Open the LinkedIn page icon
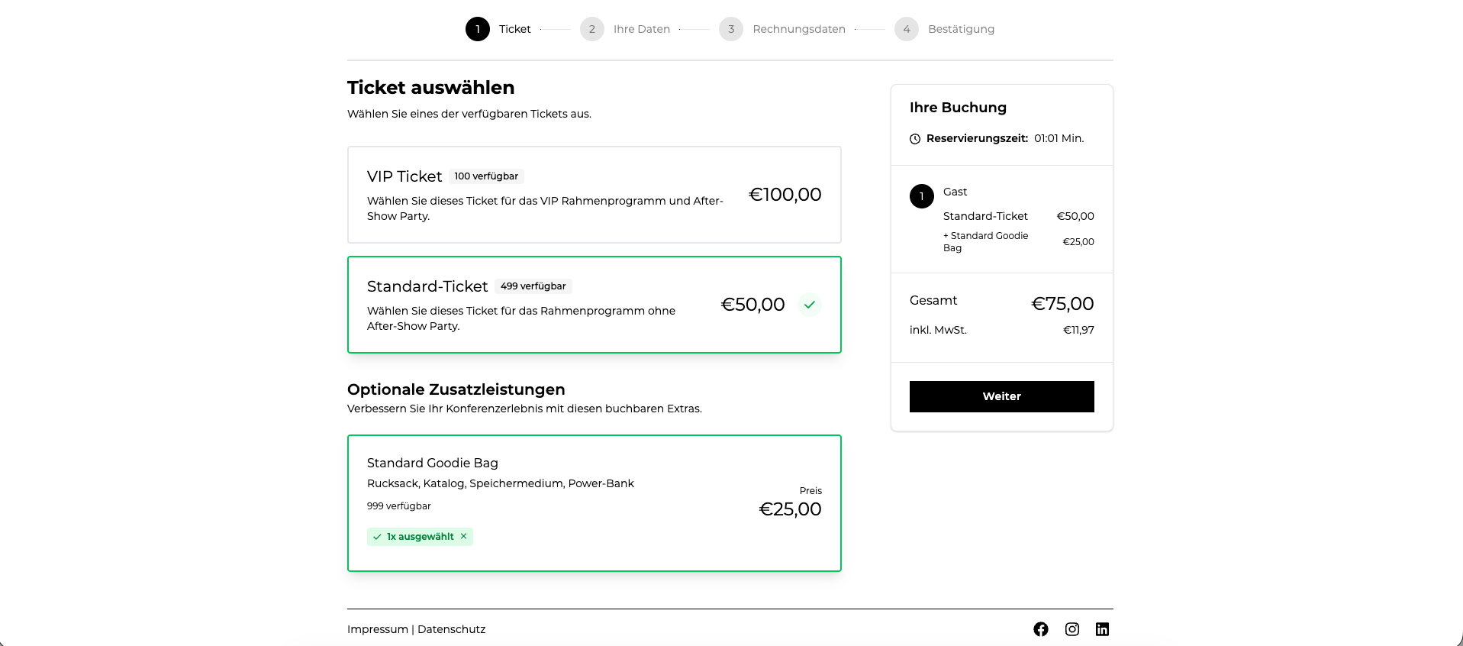1463x646 pixels. 1102,629
